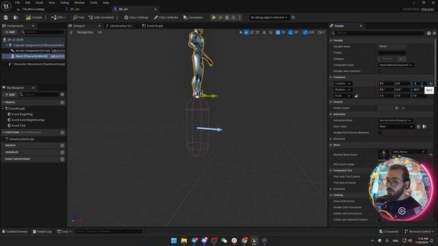Activate the Translate gizmo tool
Viewport: 438px width, 246px height.
click(x=246, y=32)
